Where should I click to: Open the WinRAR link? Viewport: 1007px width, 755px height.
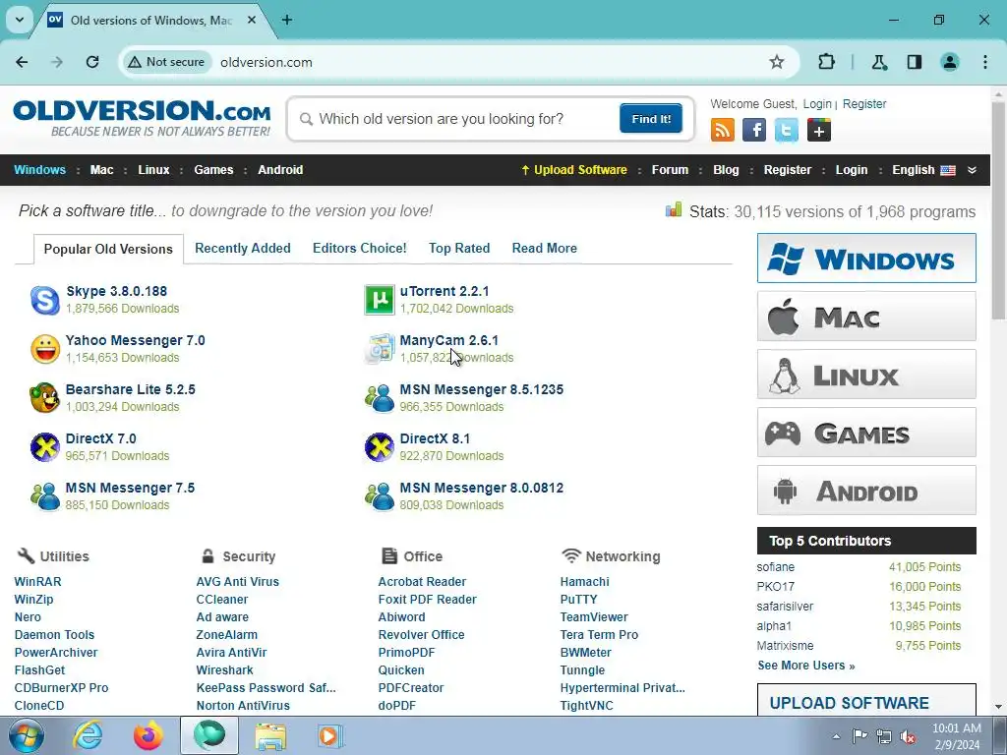38,582
